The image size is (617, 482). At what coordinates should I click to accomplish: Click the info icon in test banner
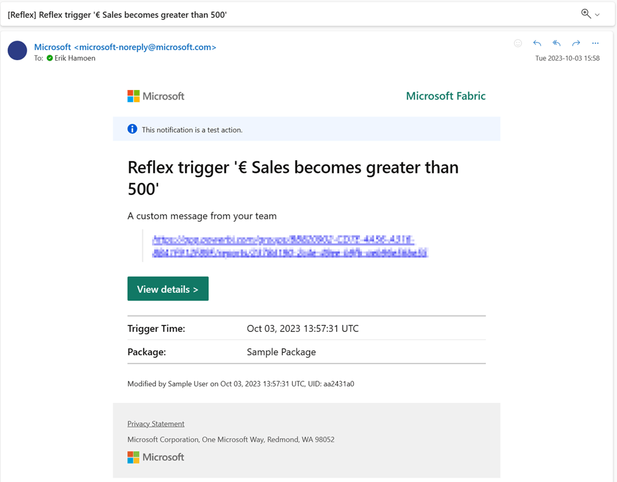pos(132,129)
